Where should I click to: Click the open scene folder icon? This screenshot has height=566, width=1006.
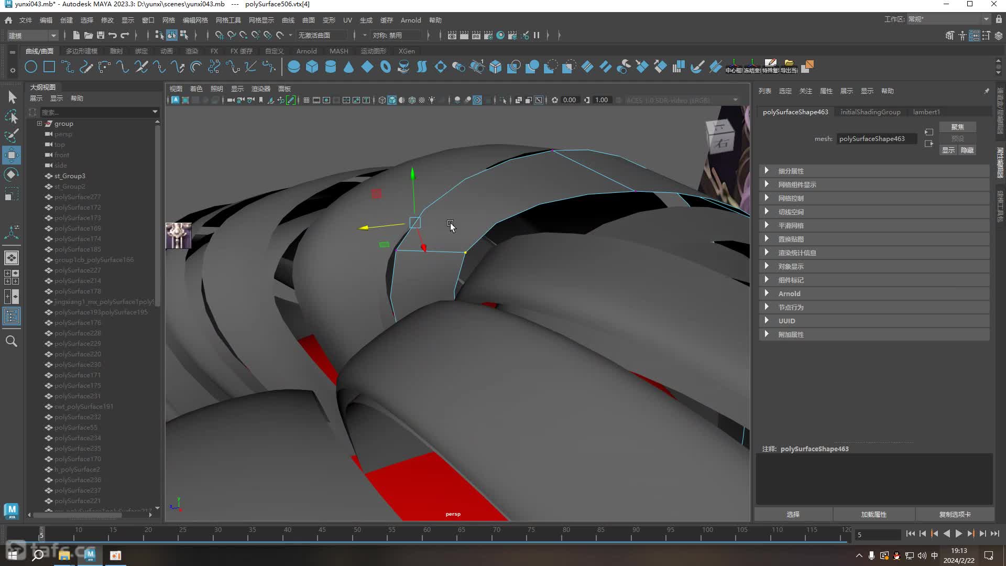(89, 35)
